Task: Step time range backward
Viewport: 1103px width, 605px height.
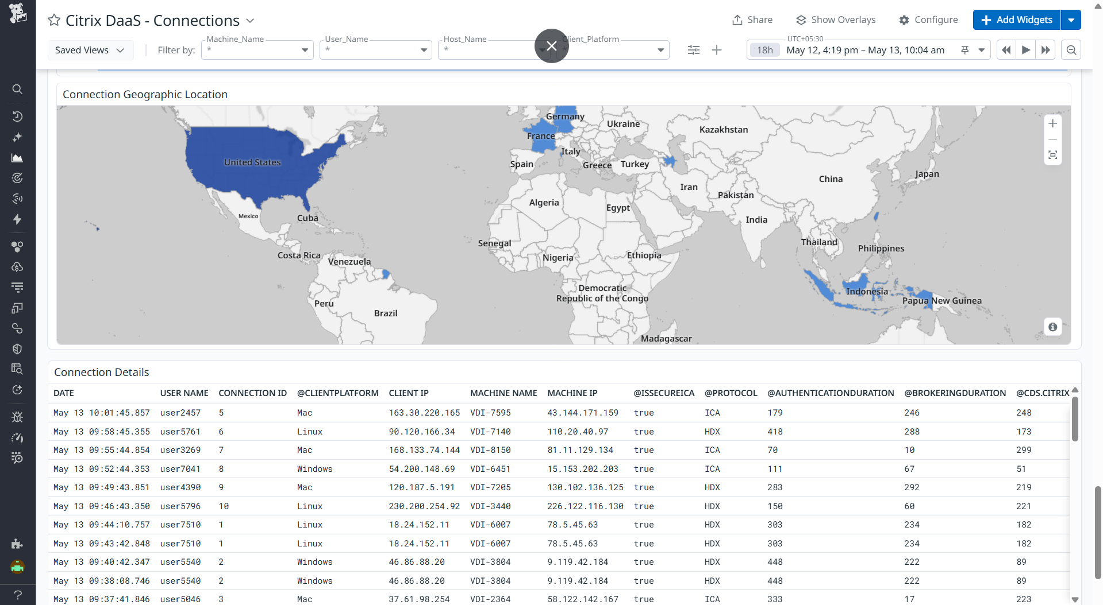Action: click(x=1006, y=50)
